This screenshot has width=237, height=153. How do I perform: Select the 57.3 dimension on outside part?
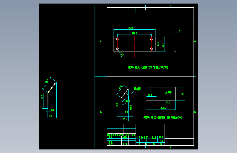[x=47, y=81]
